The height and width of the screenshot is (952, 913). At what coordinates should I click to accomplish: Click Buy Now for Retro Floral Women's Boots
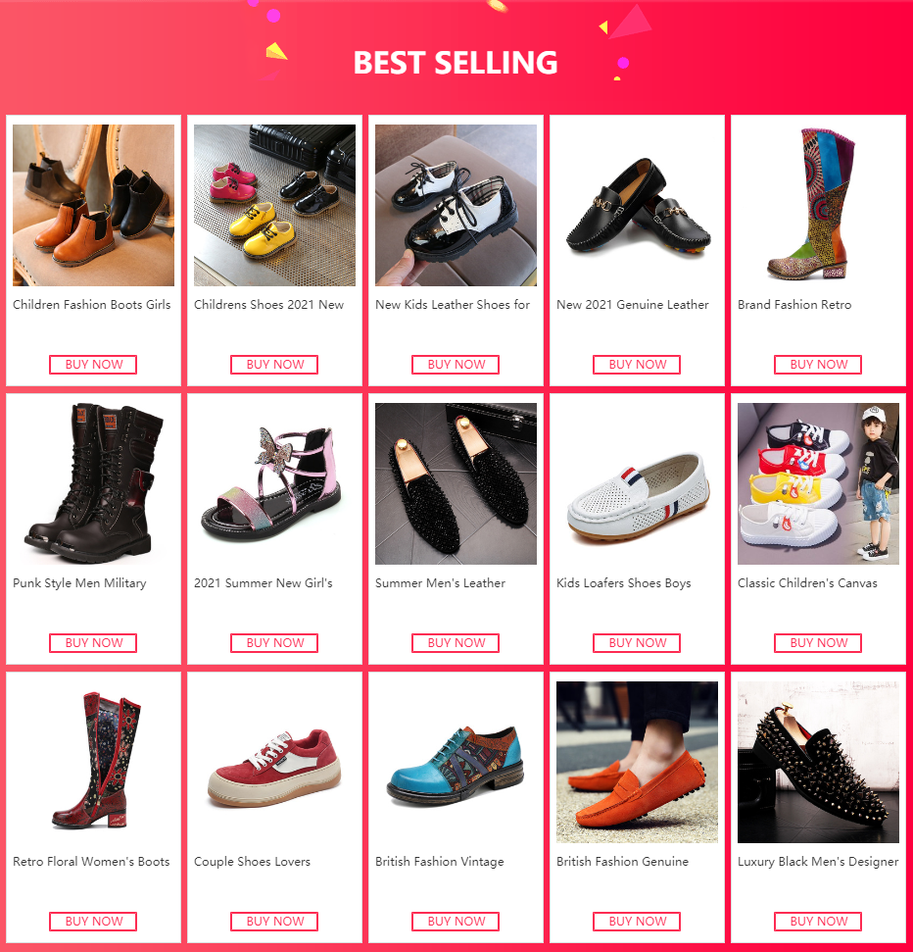pyautogui.click(x=93, y=921)
